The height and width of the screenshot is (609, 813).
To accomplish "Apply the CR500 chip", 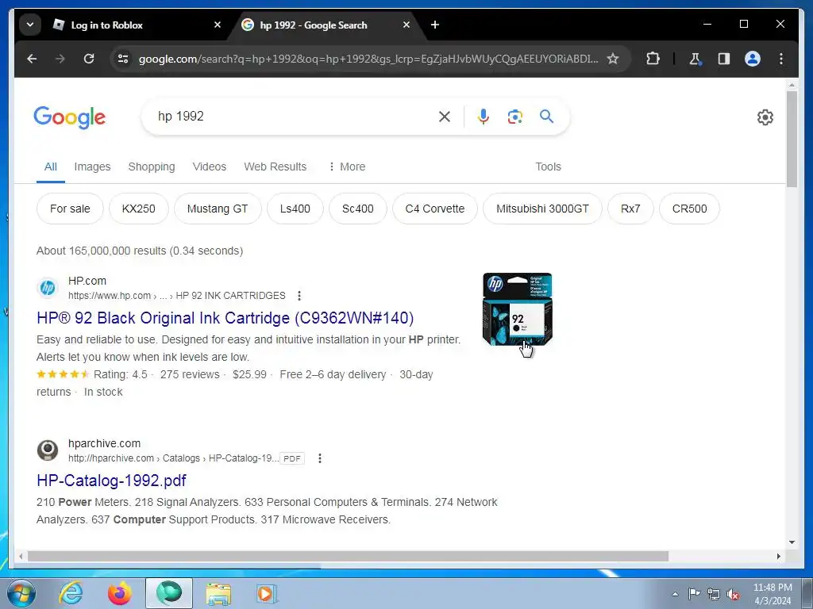I will 689,209.
